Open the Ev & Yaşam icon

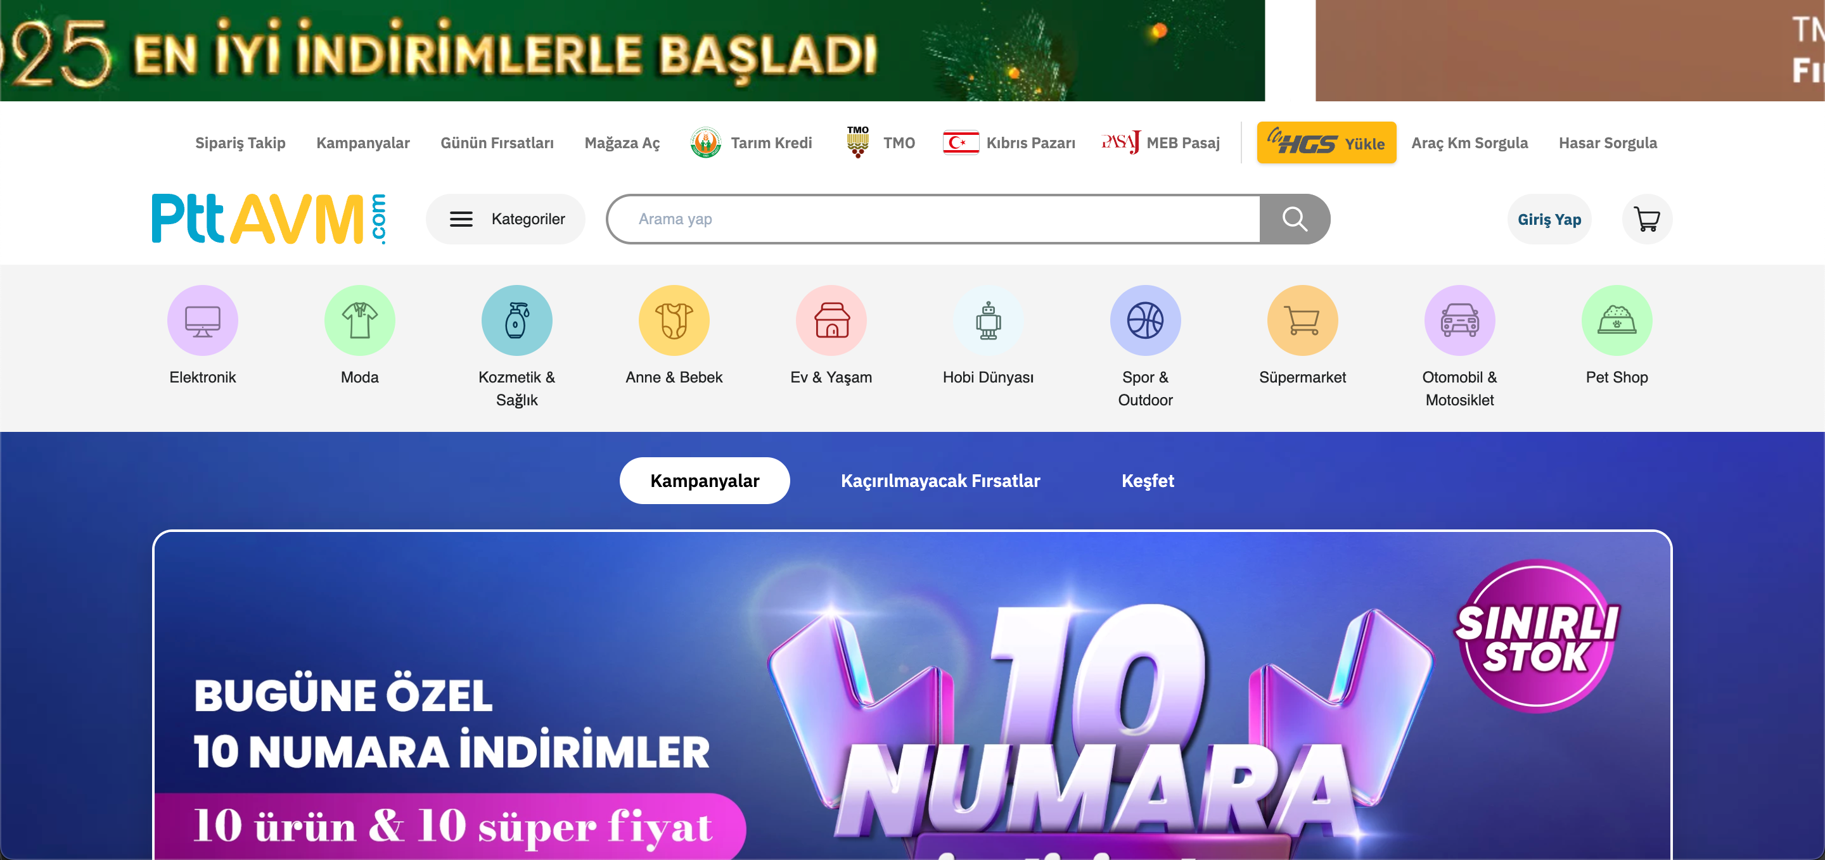(831, 320)
